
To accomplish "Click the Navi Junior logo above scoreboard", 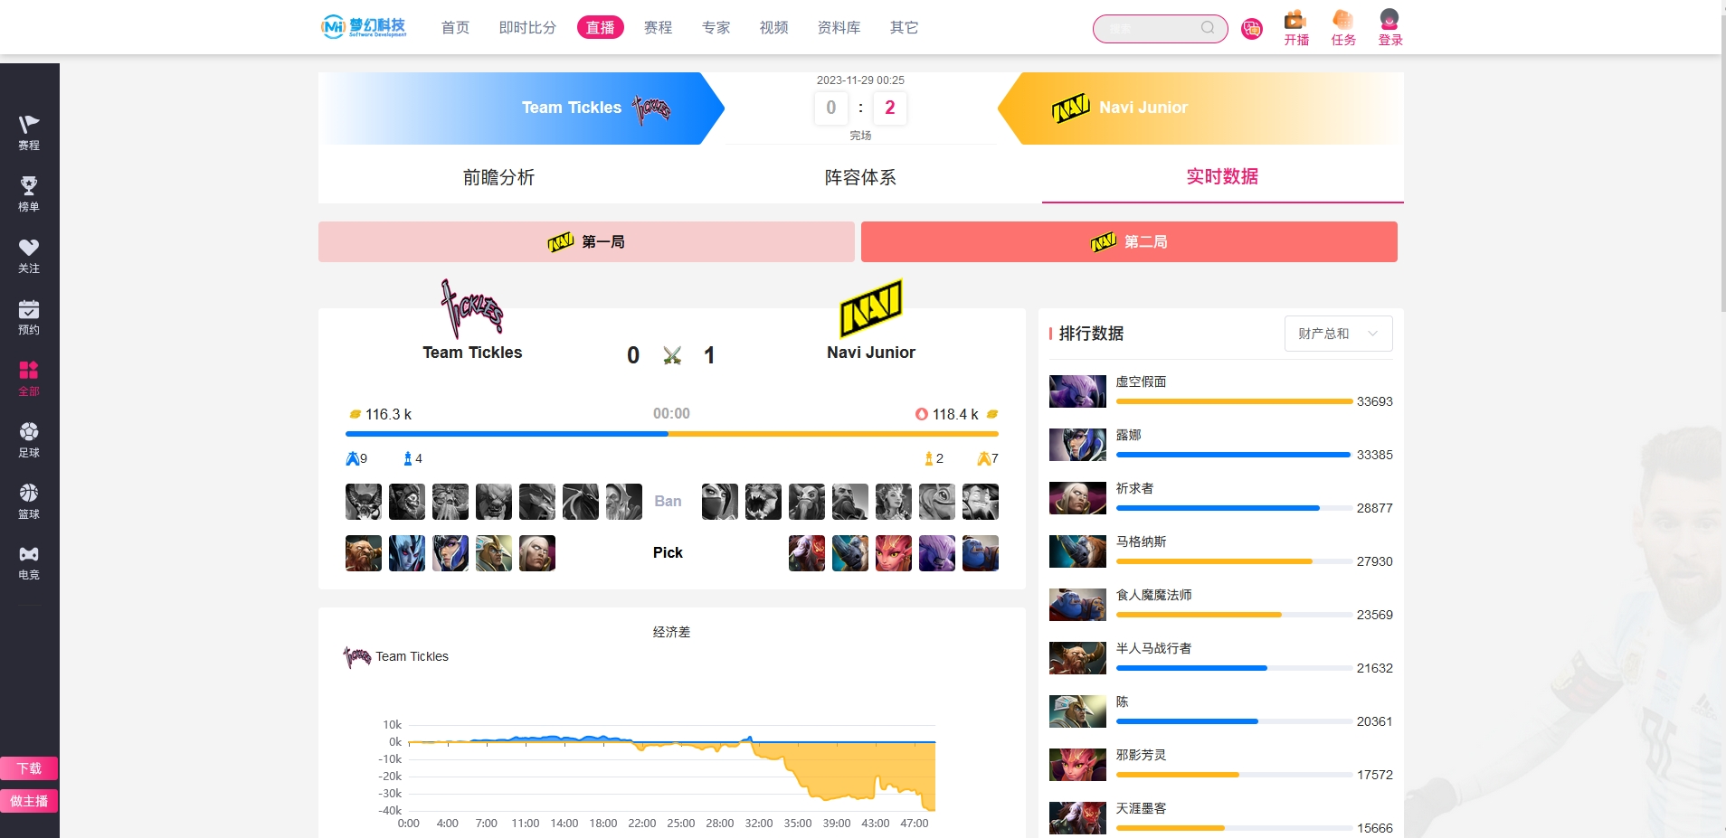I will click(x=871, y=308).
